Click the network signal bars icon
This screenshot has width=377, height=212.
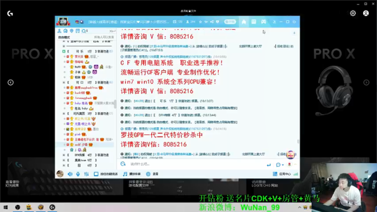coord(296,174)
